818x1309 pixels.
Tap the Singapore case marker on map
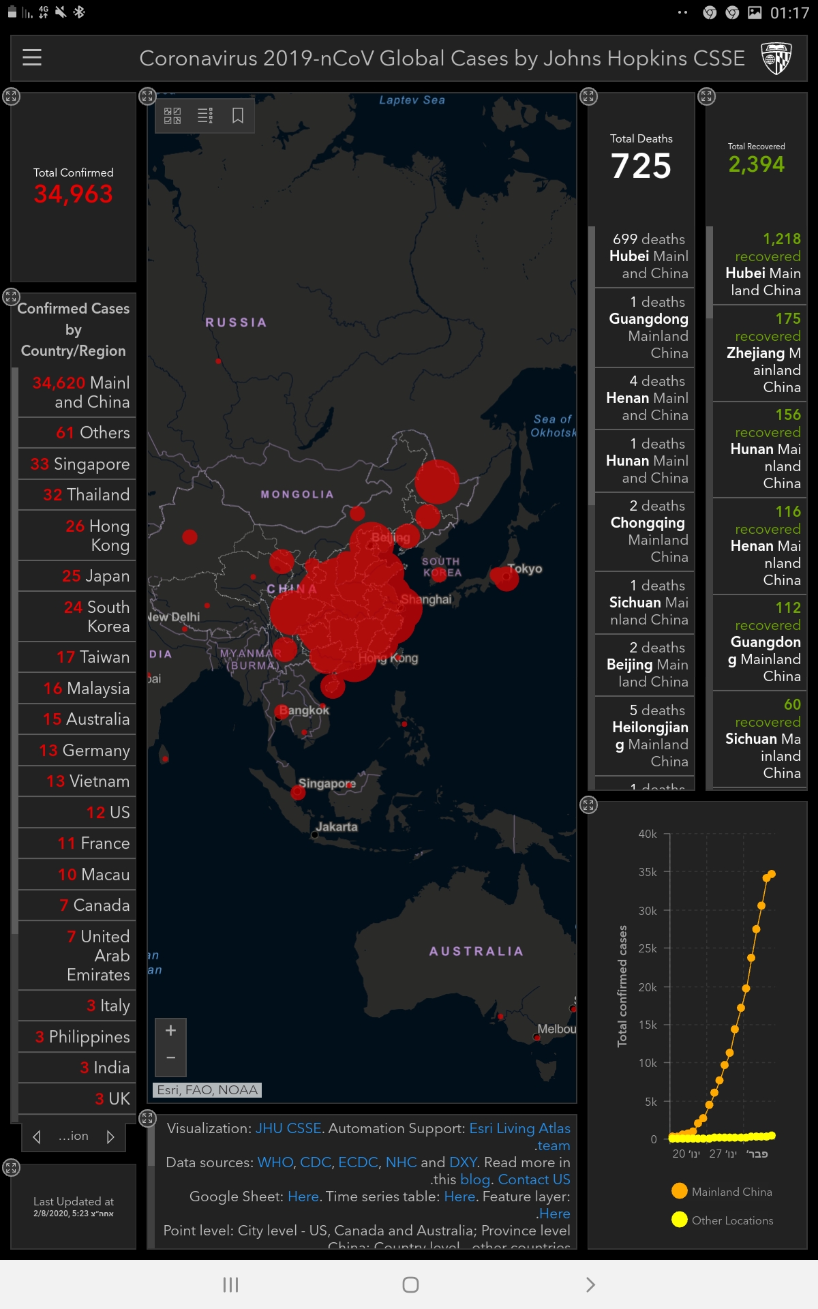click(x=298, y=792)
